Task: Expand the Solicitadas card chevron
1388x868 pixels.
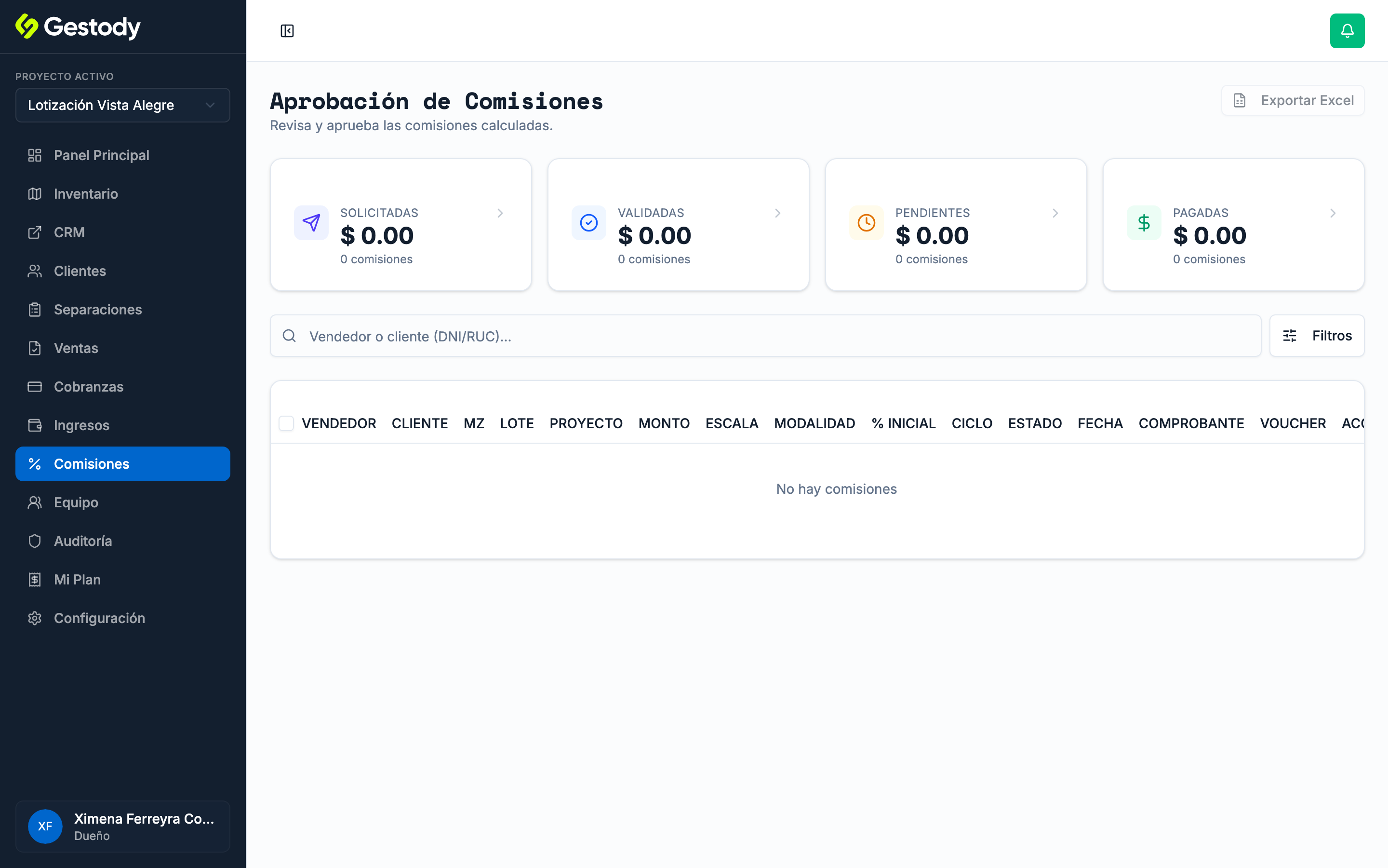Action: click(x=500, y=213)
